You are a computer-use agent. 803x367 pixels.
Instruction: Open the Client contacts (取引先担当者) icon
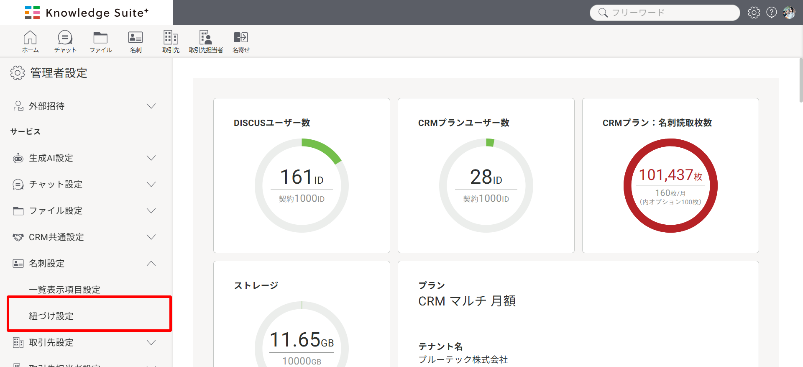click(206, 41)
